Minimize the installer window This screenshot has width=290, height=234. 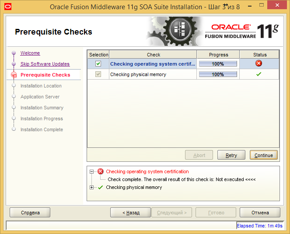pyautogui.click(x=250, y=6)
